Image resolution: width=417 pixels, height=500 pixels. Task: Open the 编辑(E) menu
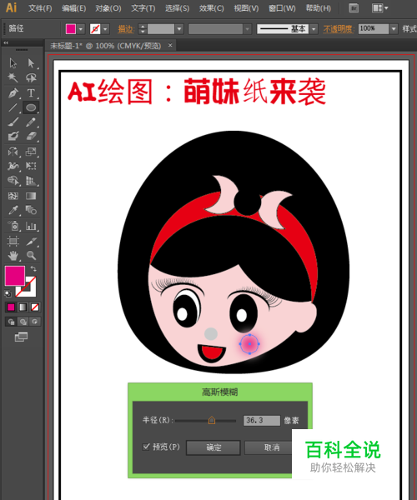coord(74,8)
